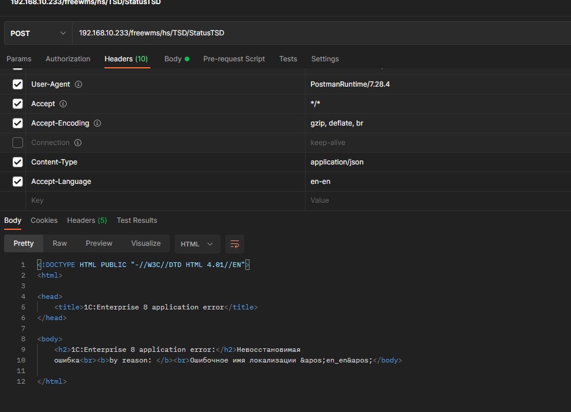Open the request Body tab
This screenshot has height=412, width=571.
176,59
